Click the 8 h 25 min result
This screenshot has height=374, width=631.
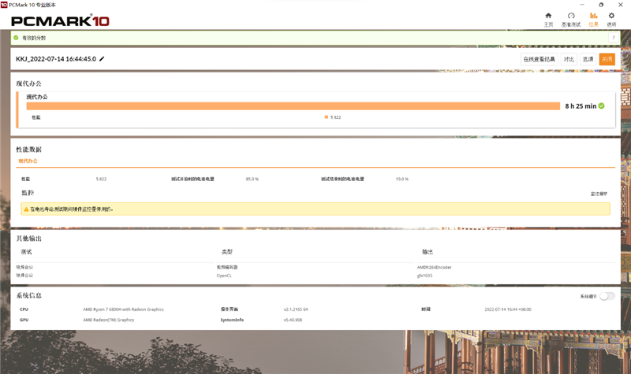[581, 106]
